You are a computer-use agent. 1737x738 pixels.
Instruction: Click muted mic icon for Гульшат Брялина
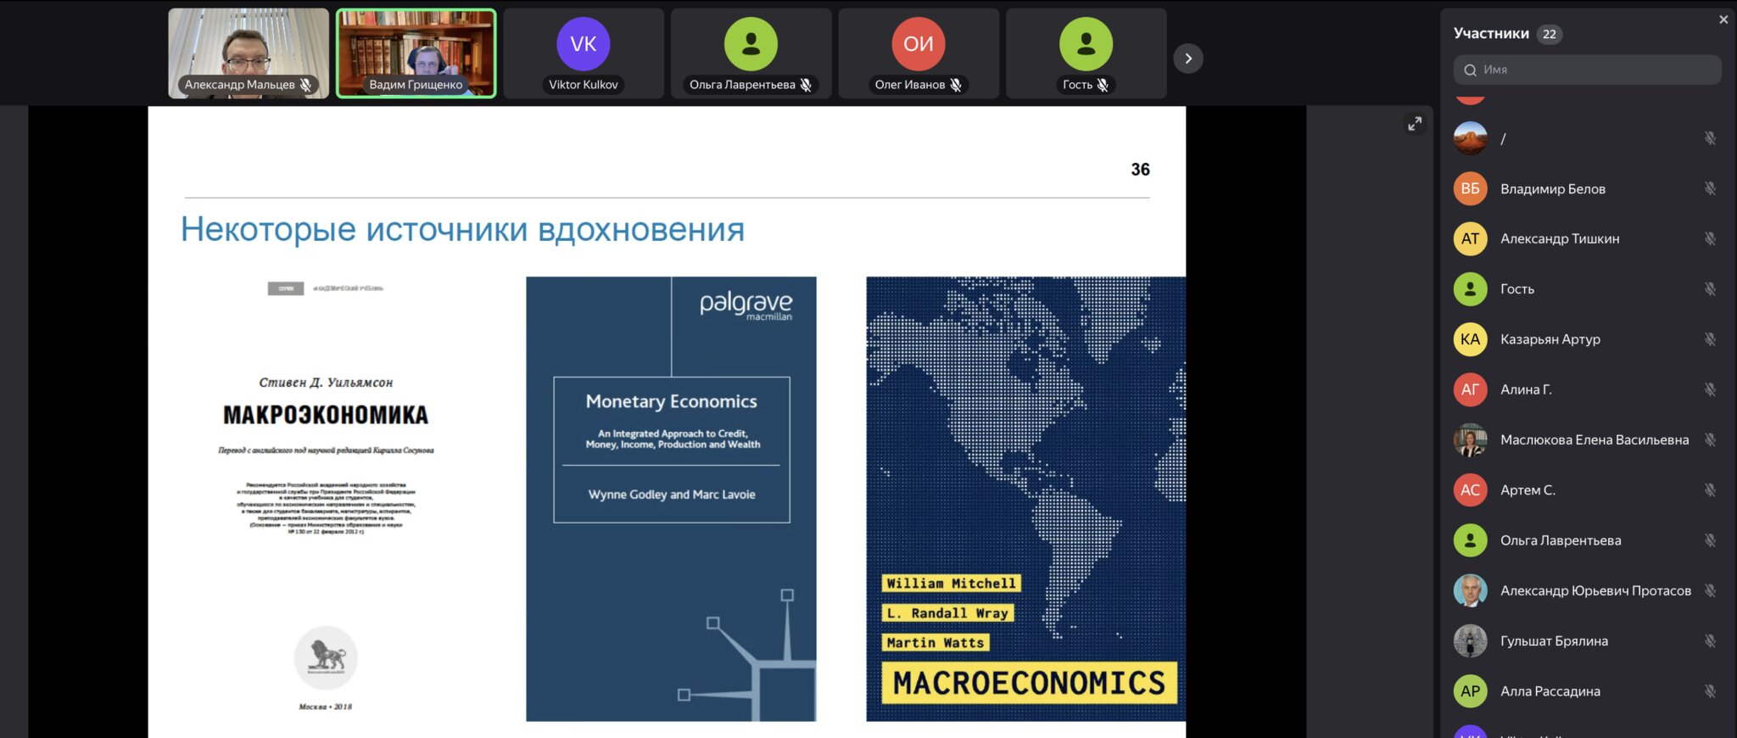(1710, 641)
